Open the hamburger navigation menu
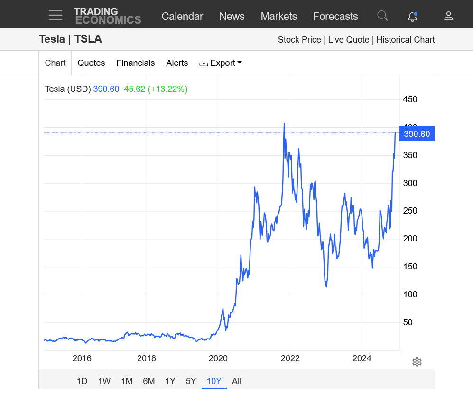This screenshot has height=402, width=473. click(x=56, y=16)
